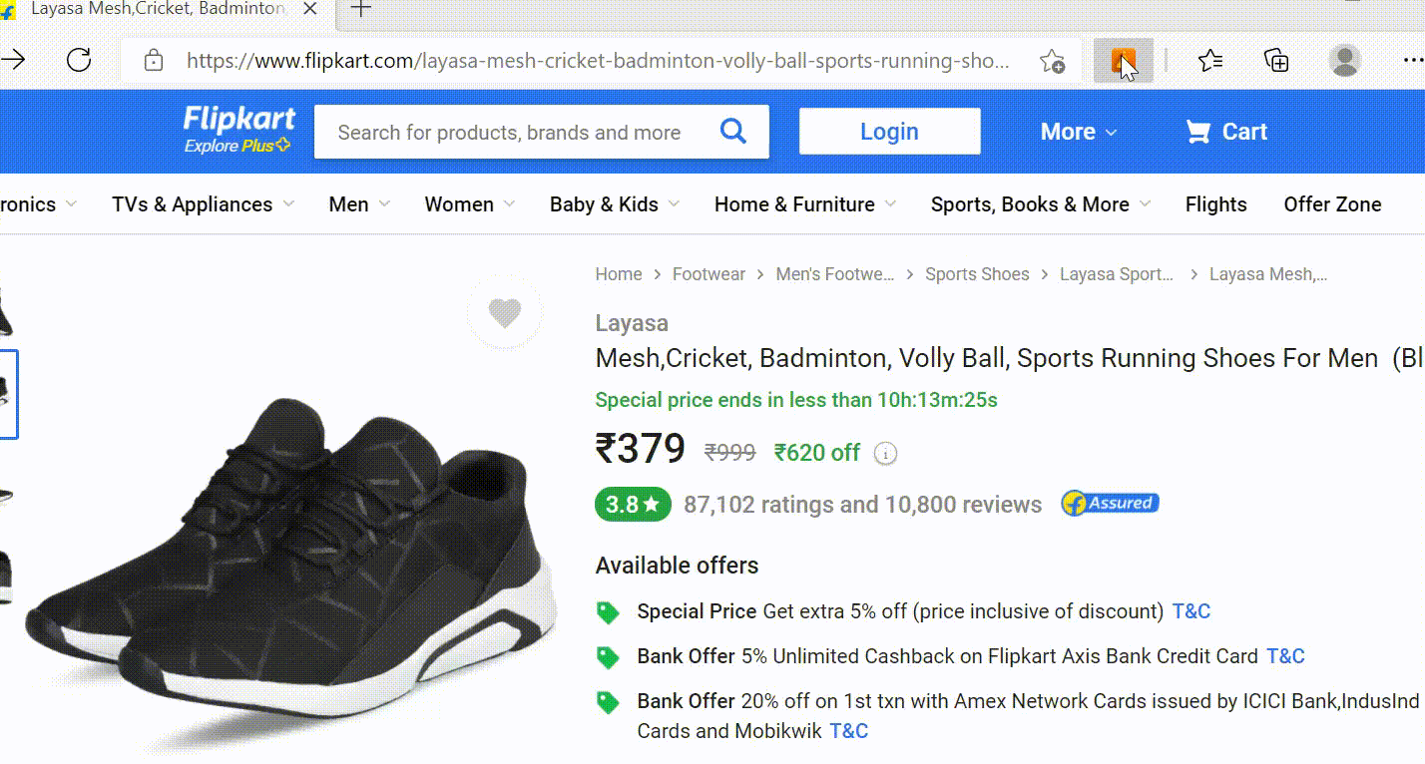
Task: Open the Flipkart Cart
Action: [1225, 131]
